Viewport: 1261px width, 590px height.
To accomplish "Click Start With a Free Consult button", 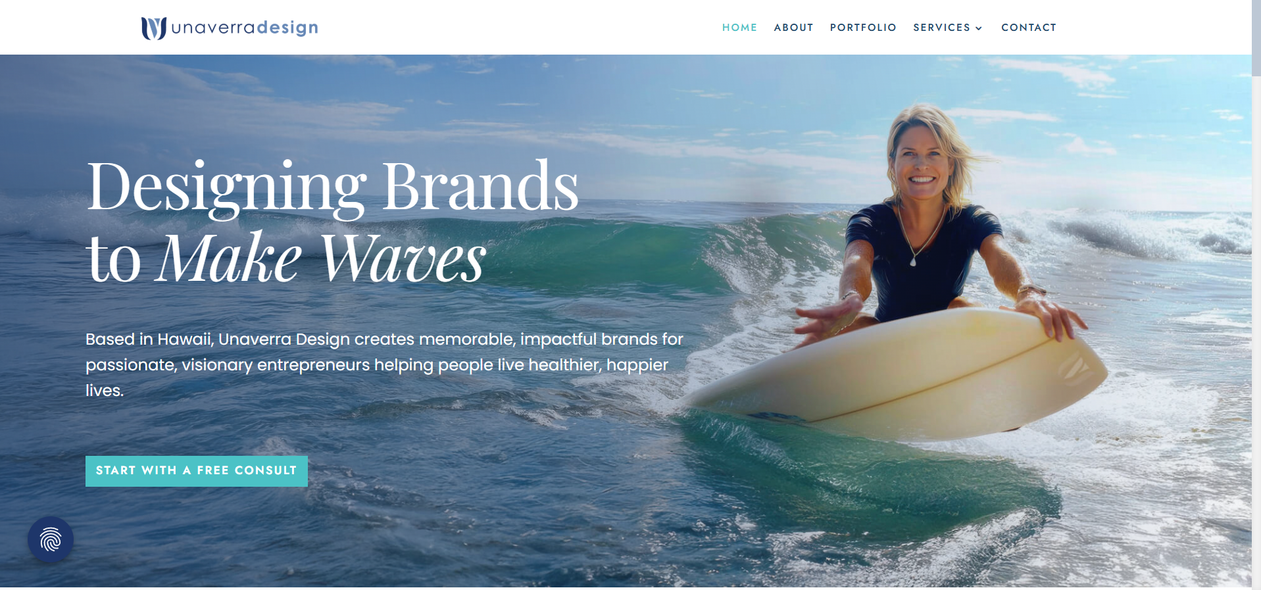I will click(x=197, y=471).
